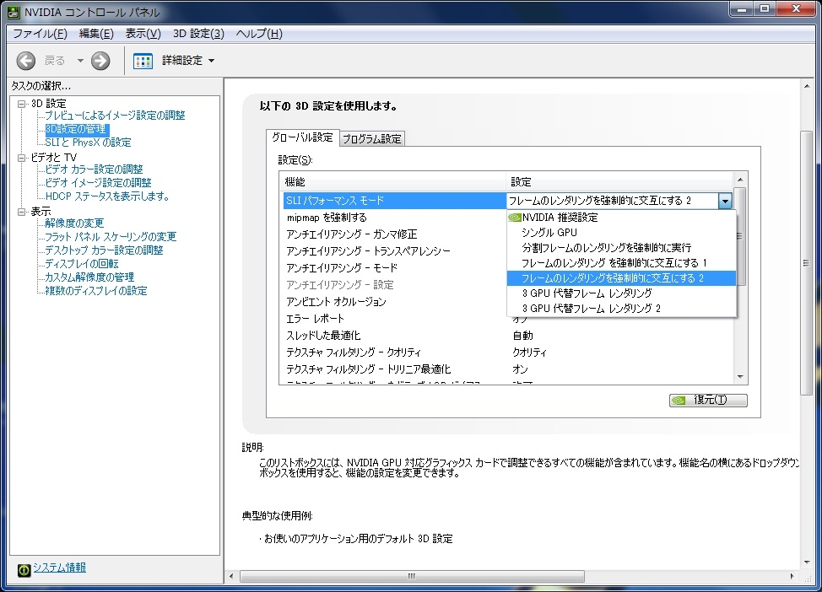Image resolution: width=822 pixels, height=592 pixels.
Task: Open HDCP ステータスを表示します task
Action: [x=107, y=196]
